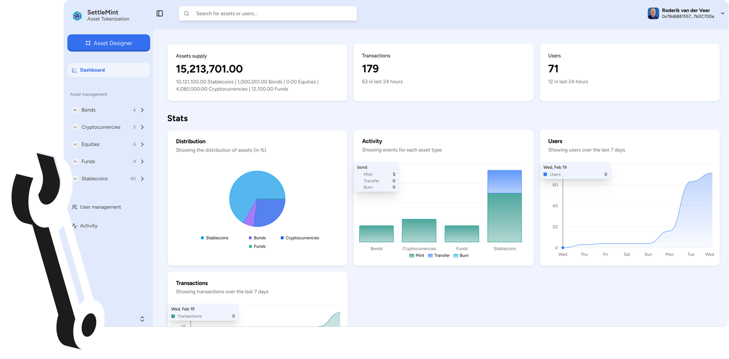Click the User management icon
Image resolution: width=729 pixels, height=359 pixels.
75,207
